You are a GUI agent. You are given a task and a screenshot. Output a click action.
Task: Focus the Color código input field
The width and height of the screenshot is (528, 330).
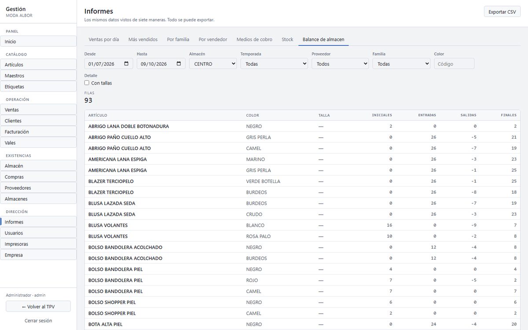pos(454,64)
